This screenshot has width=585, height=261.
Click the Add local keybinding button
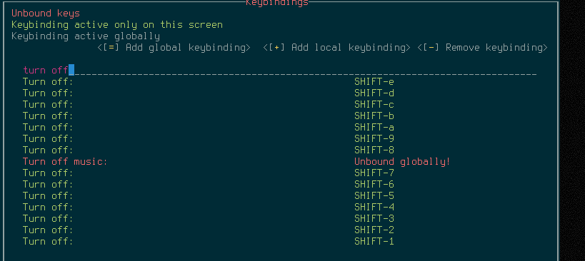click(336, 48)
